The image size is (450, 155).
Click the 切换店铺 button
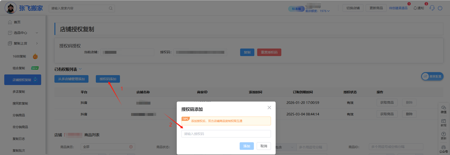[353, 8]
